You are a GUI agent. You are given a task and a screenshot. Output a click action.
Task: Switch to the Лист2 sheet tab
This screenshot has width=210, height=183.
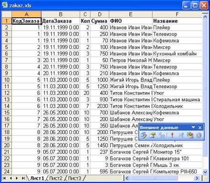click(55, 178)
